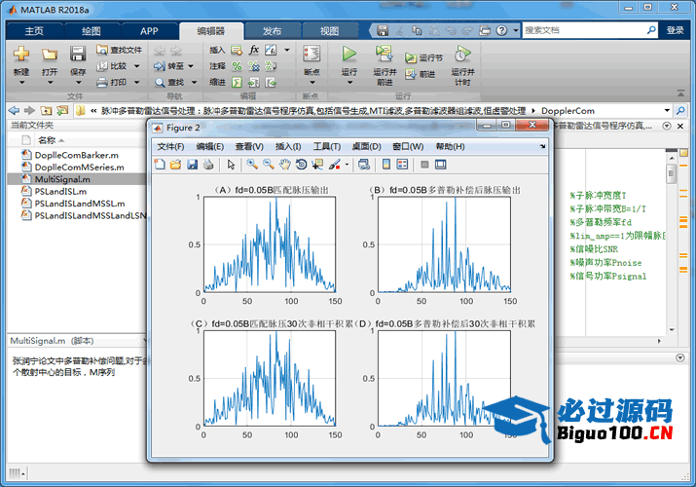Click the Login (登录) link

[676, 30]
